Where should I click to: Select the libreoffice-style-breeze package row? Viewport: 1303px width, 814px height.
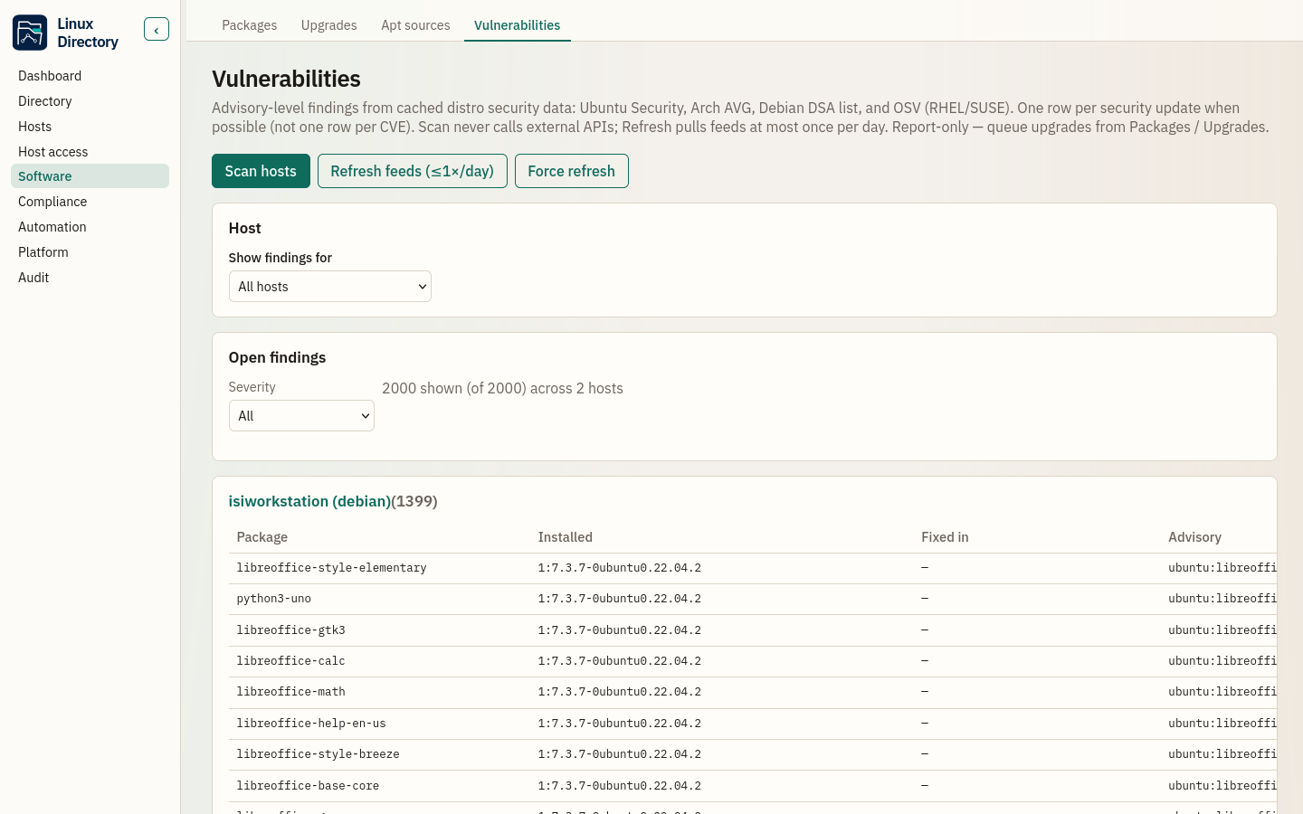coord(753,754)
